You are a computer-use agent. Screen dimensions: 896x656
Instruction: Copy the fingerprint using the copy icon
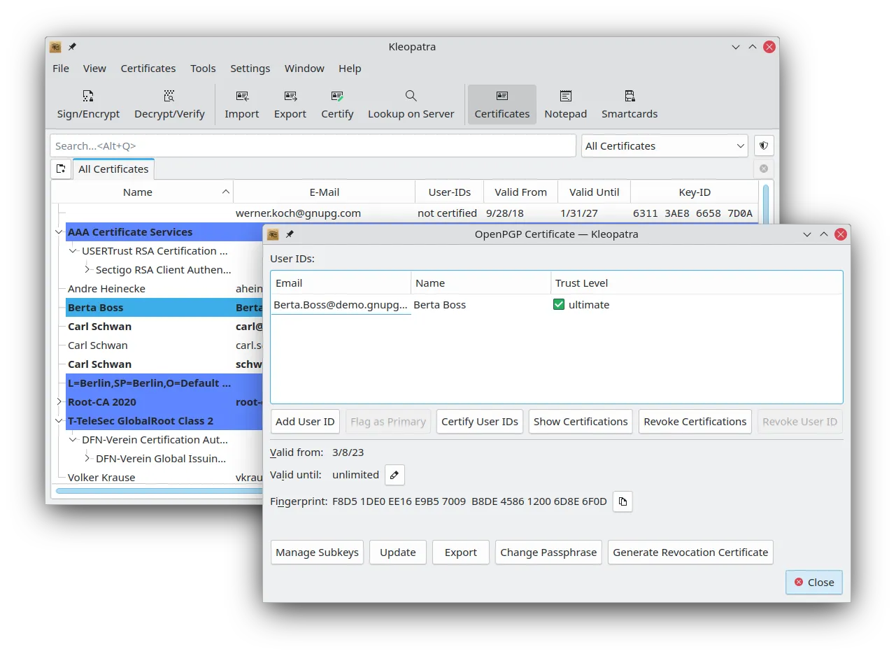tap(622, 501)
